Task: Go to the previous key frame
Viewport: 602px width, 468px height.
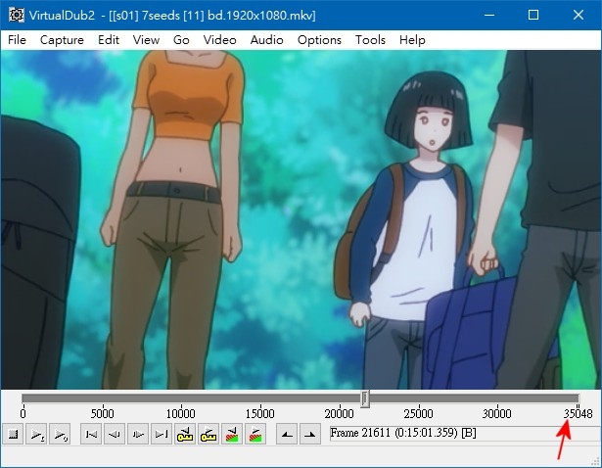Action: 185,434
